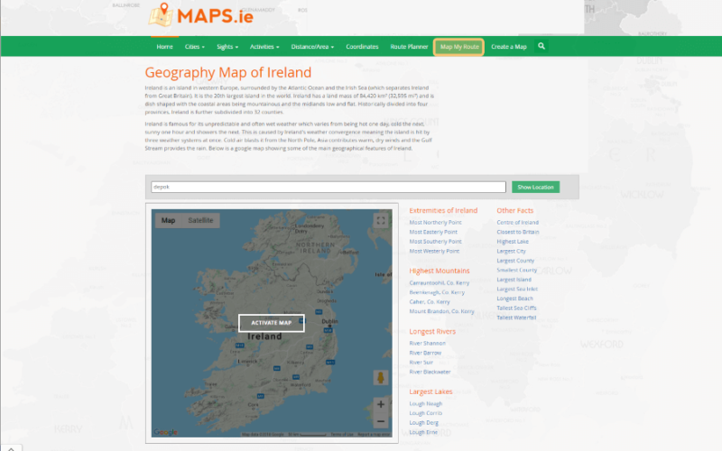Open River Barrow link

(x=425, y=353)
